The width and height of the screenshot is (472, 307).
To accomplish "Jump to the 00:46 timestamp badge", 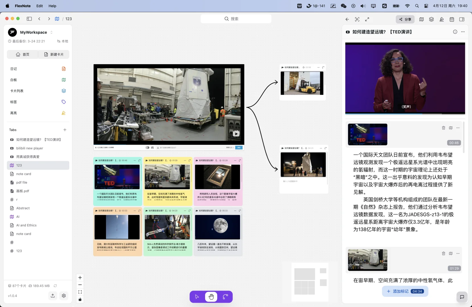I will pos(454,143).
